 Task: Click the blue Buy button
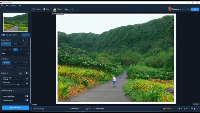click(195, 9)
